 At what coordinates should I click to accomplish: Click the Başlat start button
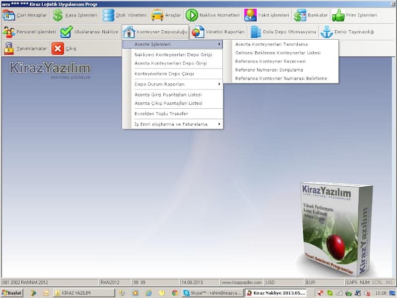[12, 293]
